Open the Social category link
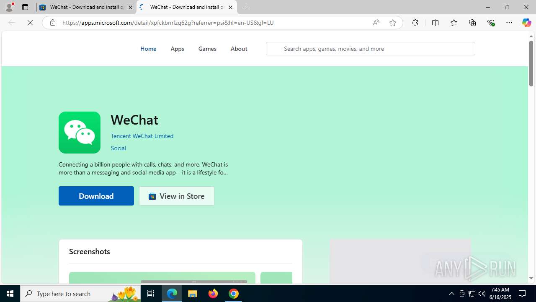This screenshot has width=536, height=302. pyautogui.click(x=119, y=148)
